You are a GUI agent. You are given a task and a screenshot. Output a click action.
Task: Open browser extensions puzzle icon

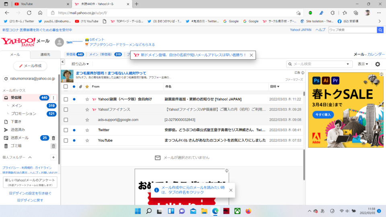(333, 13)
